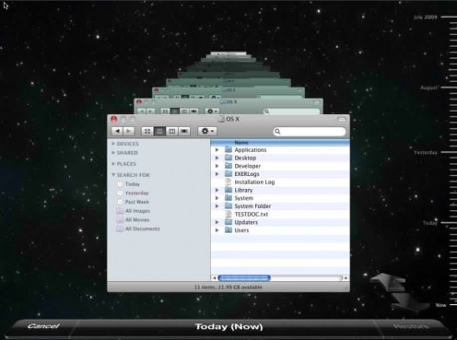Screen dimensions: 457x340
Task: Select All Images in sidebar
Action: pyautogui.click(x=137, y=211)
